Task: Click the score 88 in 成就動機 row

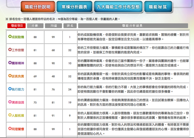Action: pos(35,37)
